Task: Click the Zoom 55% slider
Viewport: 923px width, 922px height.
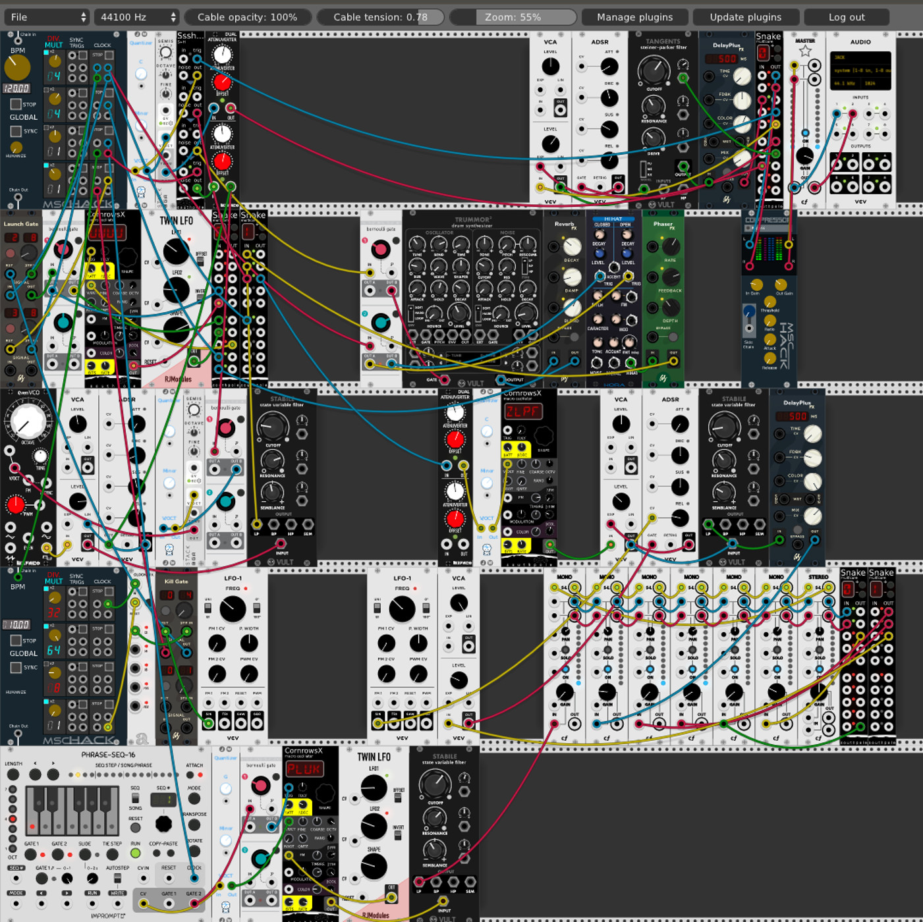Action: click(x=513, y=17)
